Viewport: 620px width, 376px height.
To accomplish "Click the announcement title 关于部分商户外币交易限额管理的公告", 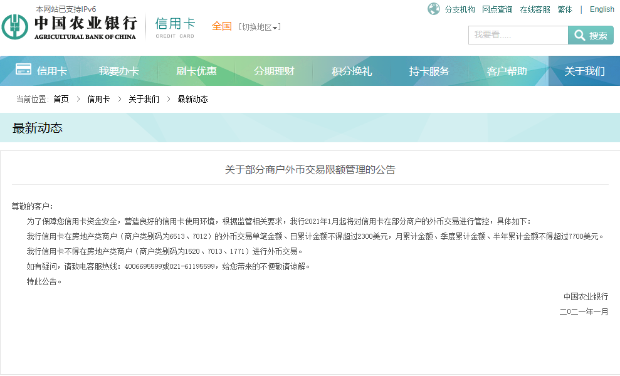I will [310, 170].
